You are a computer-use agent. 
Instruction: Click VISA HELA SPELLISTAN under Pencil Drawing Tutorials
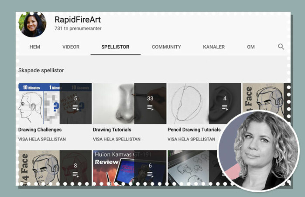coord(191,139)
